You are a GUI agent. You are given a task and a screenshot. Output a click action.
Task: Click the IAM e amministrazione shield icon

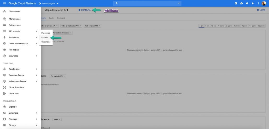pos(4,44)
